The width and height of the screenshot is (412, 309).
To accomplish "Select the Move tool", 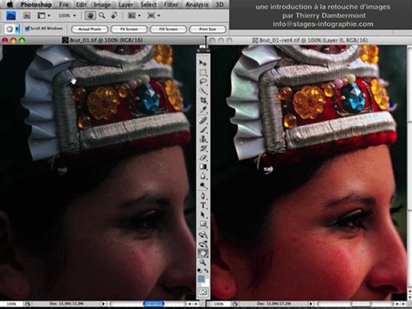I will [x=203, y=63].
